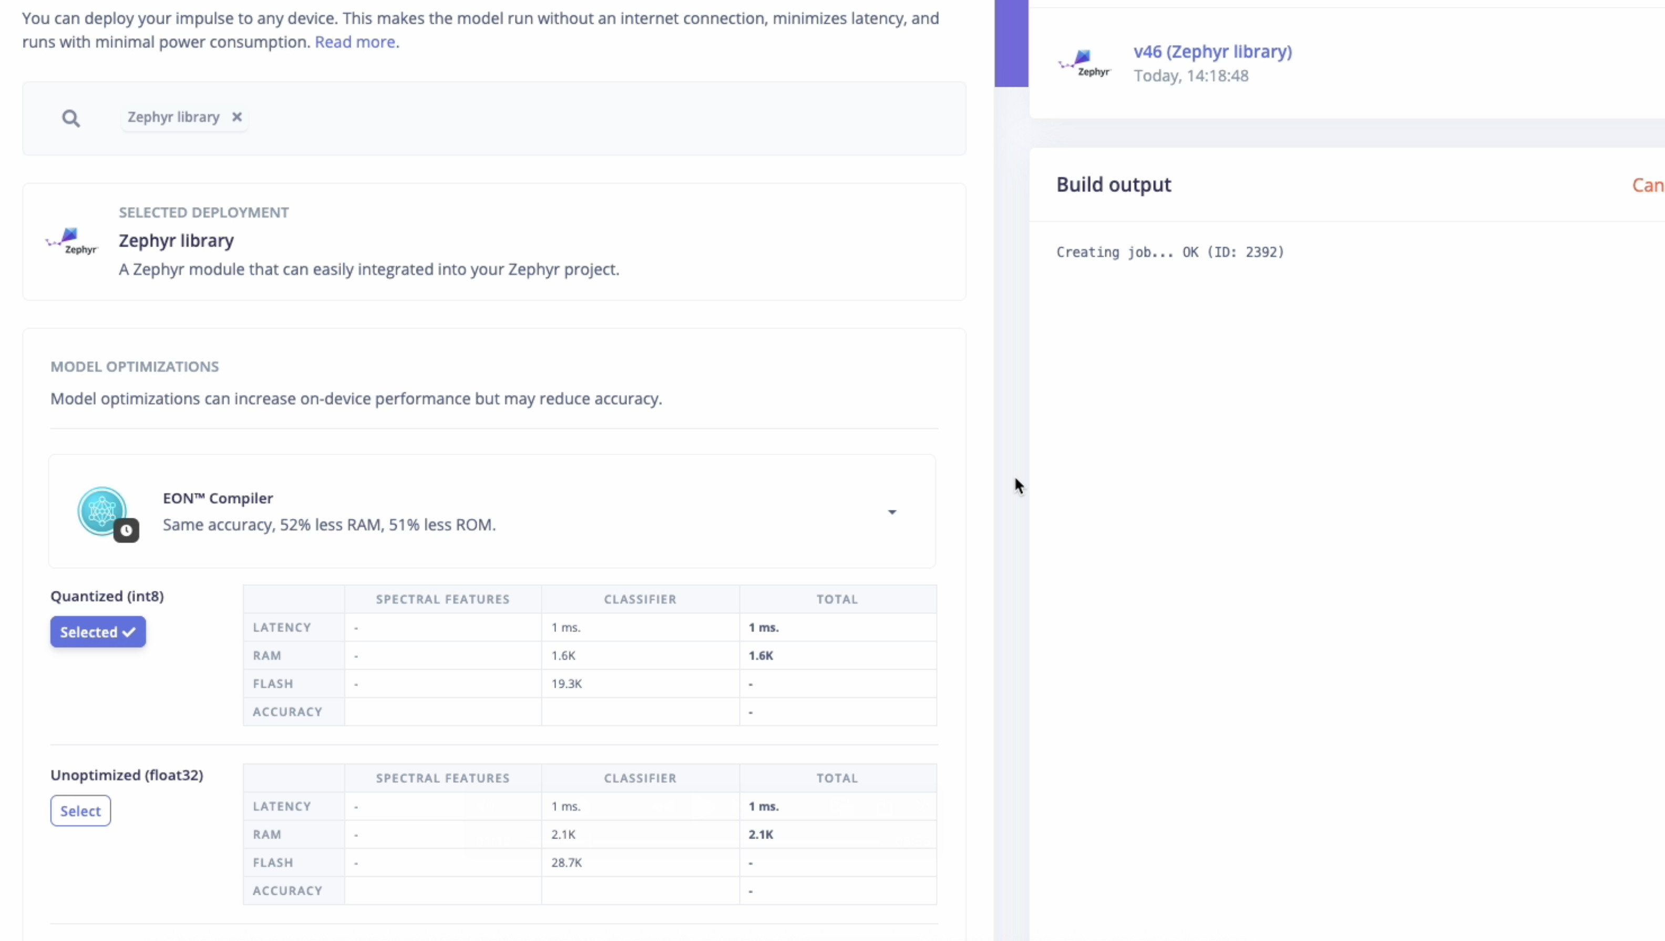Open the Read more link
The height and width of the screenshot is (941, 1665).
tap(355, 42)
